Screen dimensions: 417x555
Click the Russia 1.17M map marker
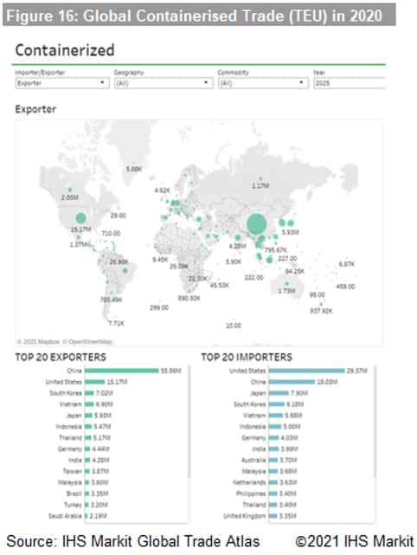[260, 178]
